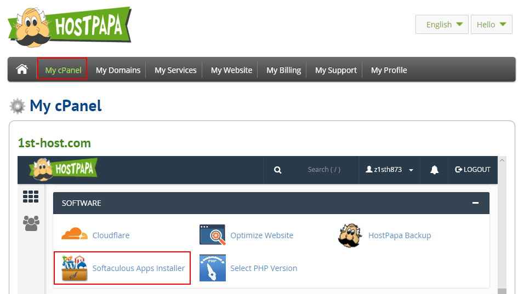Open the notifications bell icon
Image resolution: width=524 pixels, height=294 pixels.
click(434, 170)
